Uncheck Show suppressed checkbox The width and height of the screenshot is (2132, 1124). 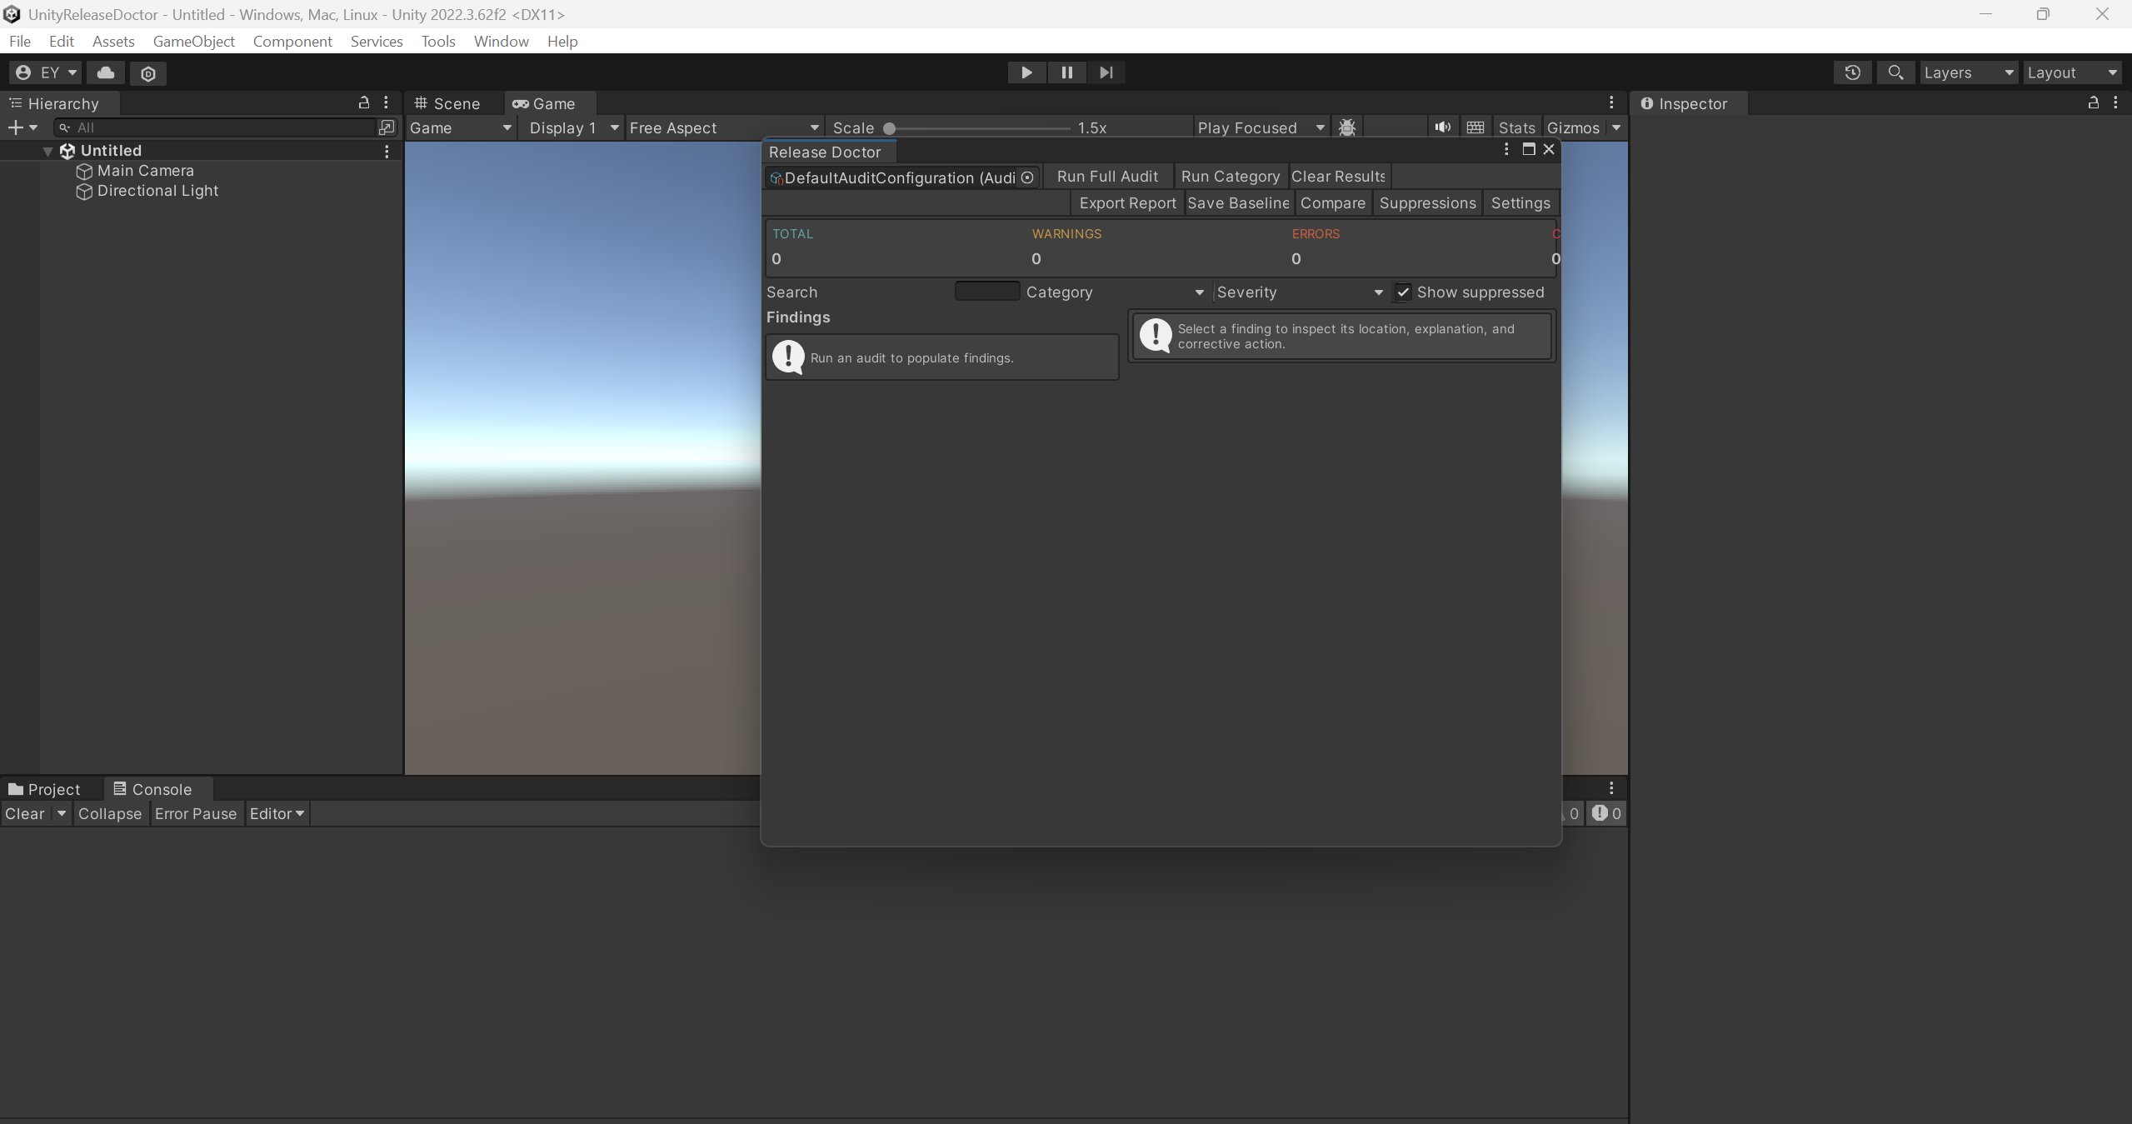(x=1403, y=292)
